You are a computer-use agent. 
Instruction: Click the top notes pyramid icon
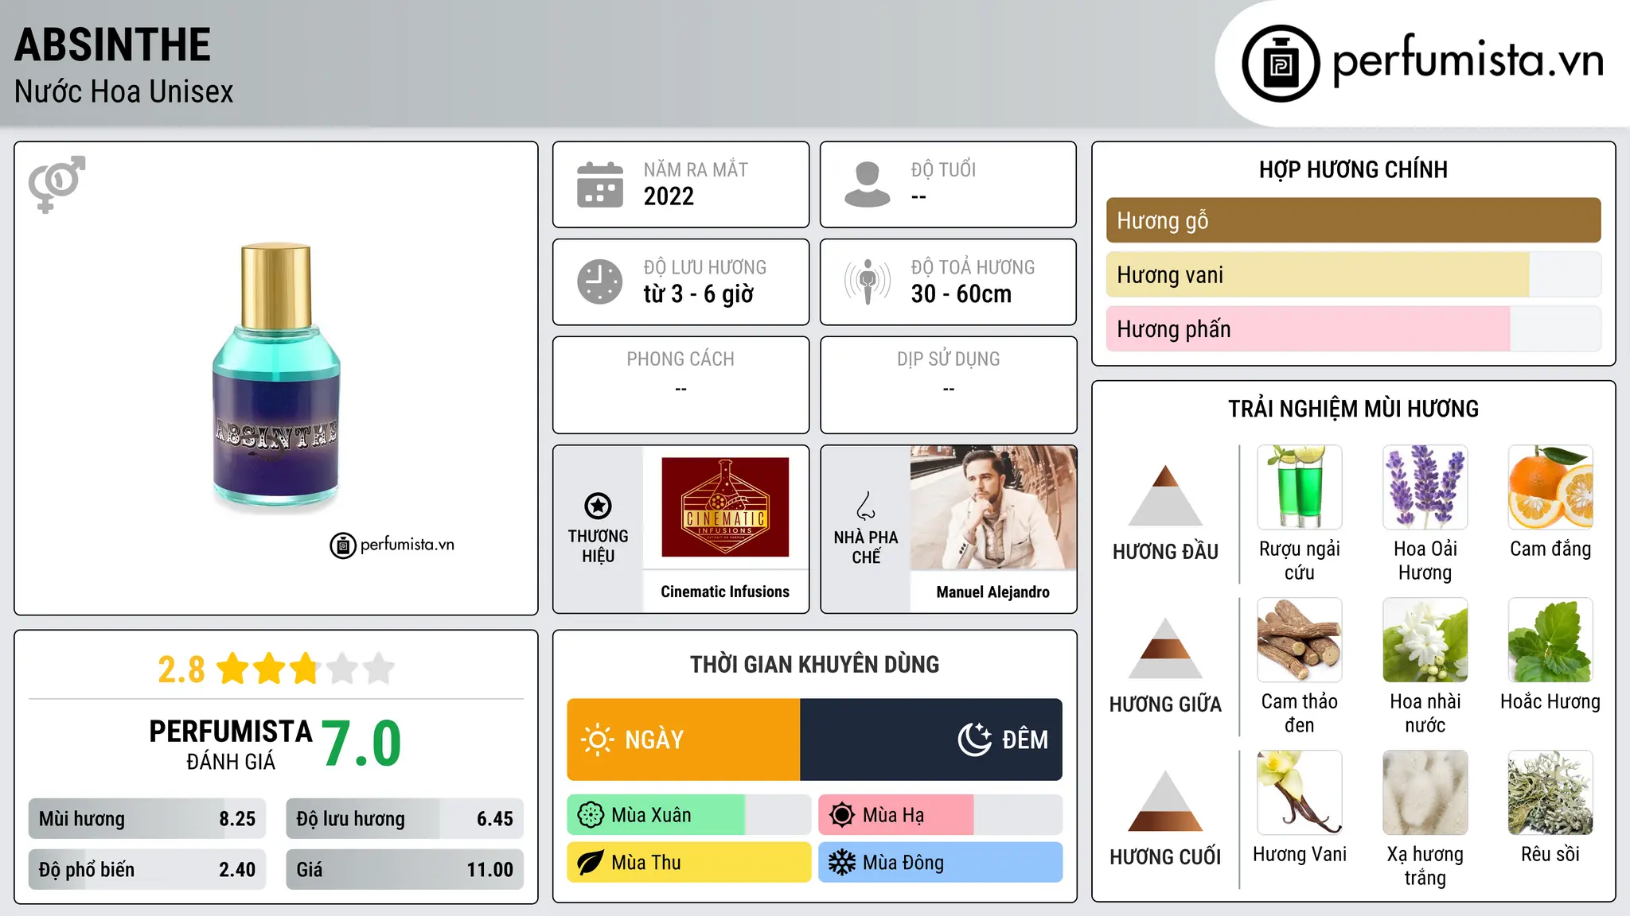(1166, 495)
